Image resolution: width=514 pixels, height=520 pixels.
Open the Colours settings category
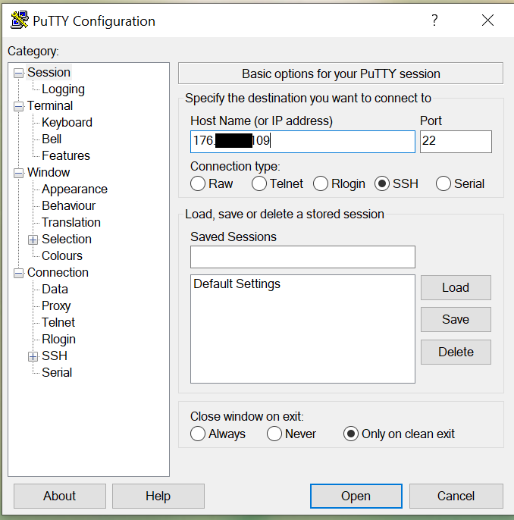pos(62,255)
